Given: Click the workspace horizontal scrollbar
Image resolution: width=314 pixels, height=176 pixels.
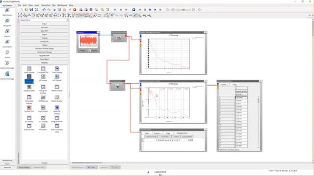Looking at the screenshot, I should [87, 163].
